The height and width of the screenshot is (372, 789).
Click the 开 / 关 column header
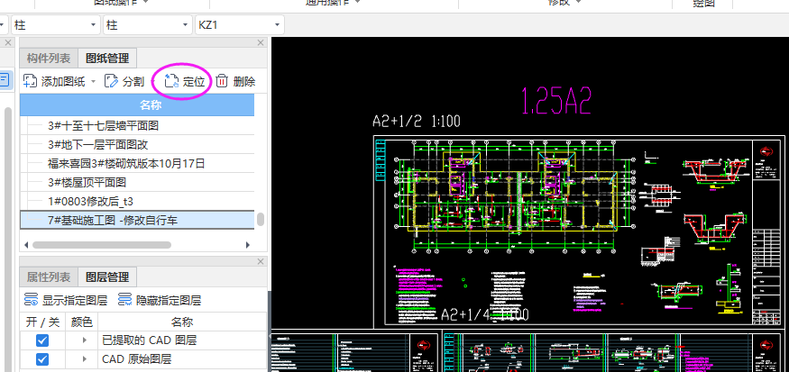tap(42, 322)
